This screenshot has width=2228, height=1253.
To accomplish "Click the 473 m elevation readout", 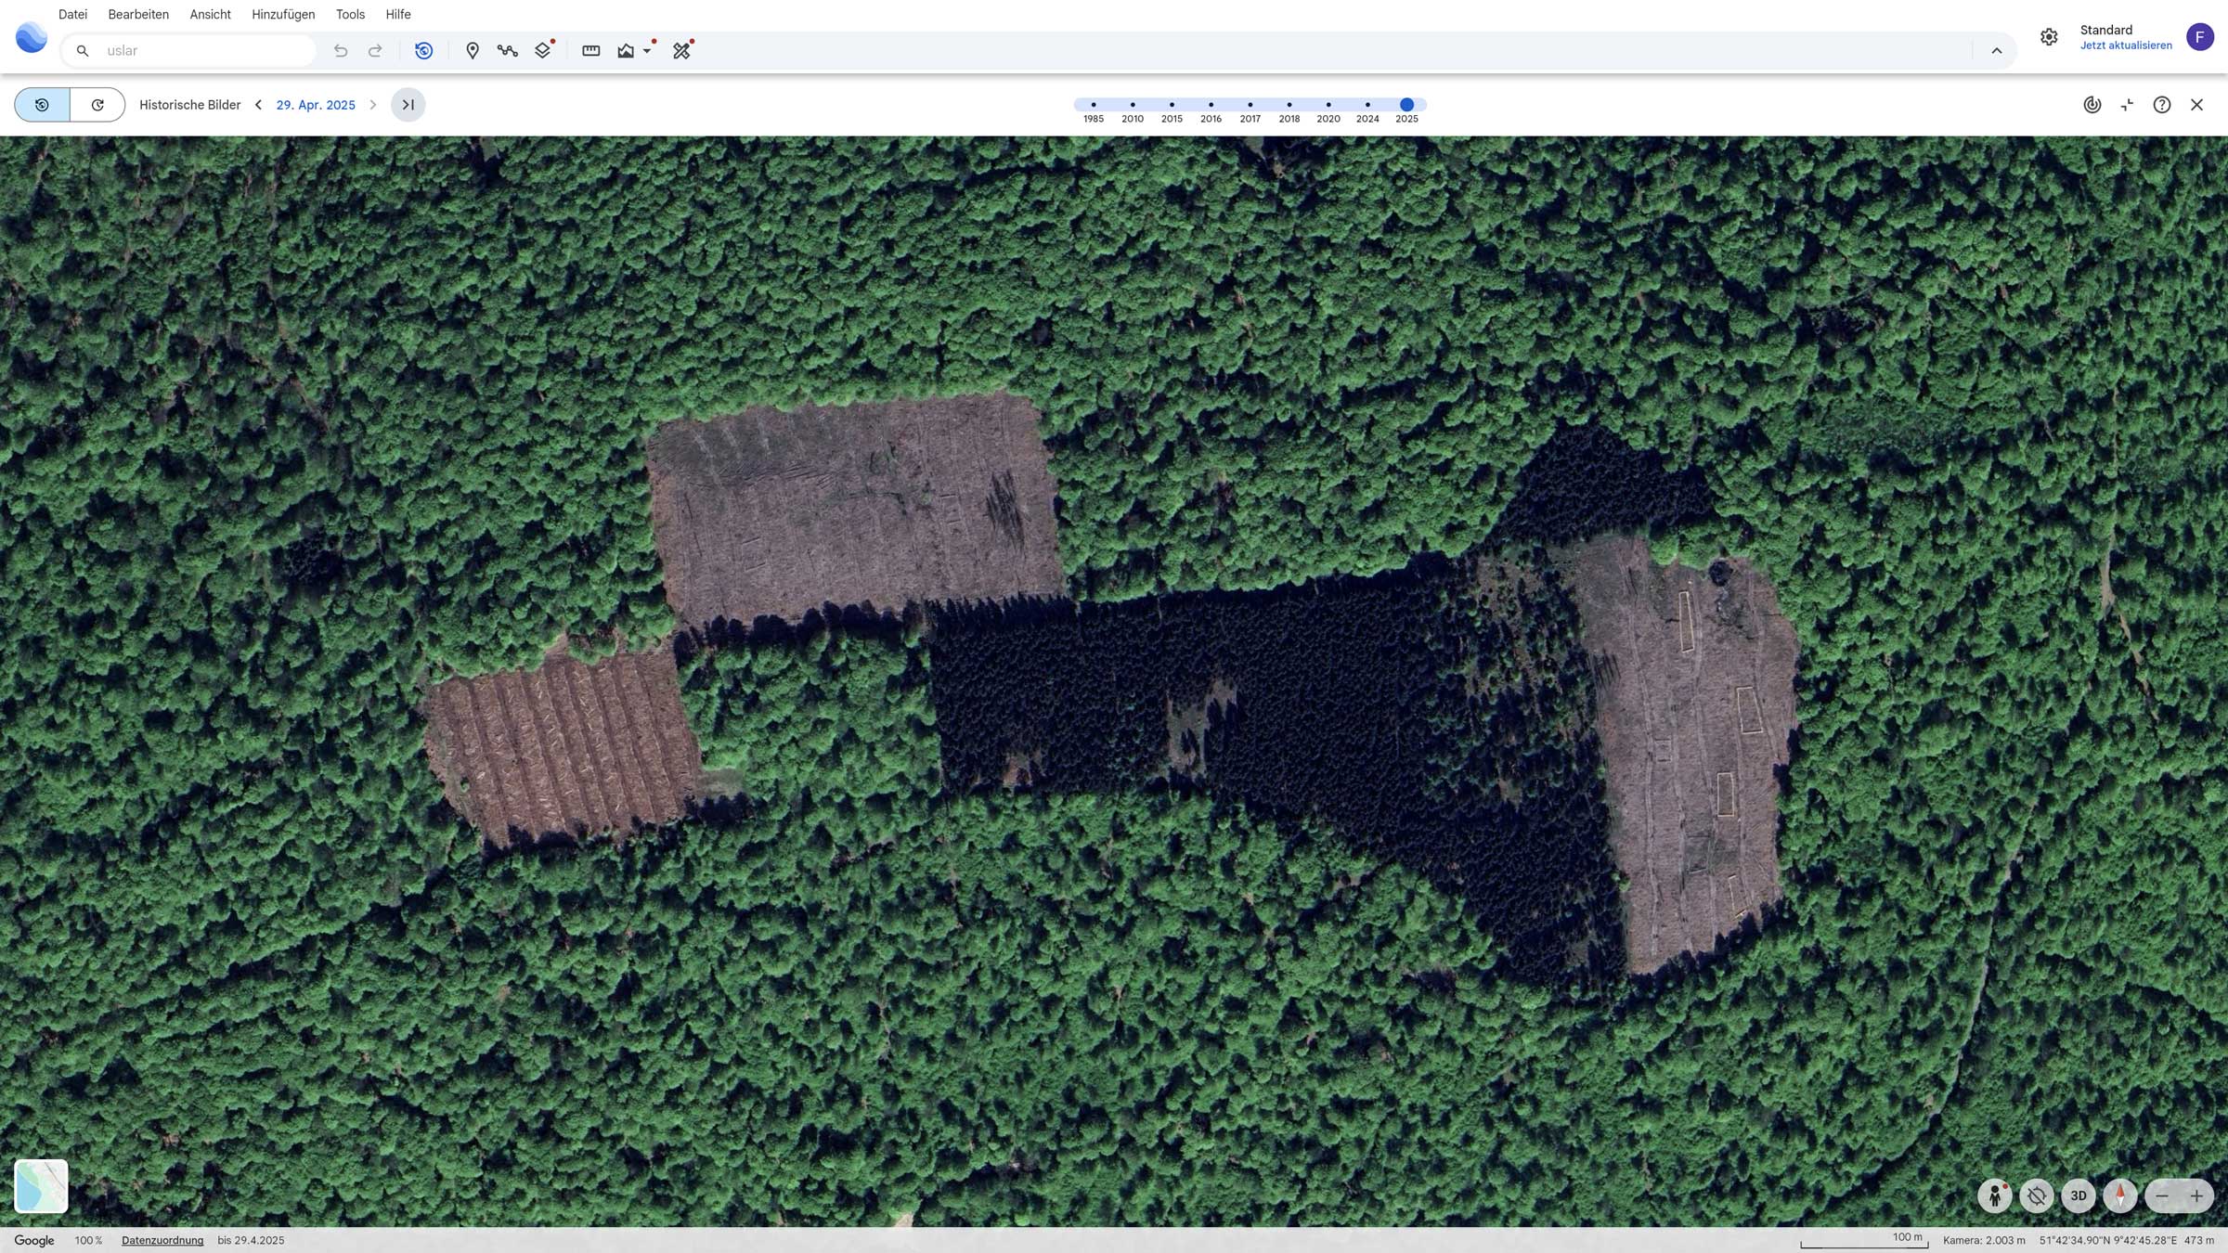I will [x=2199, y=1240].
